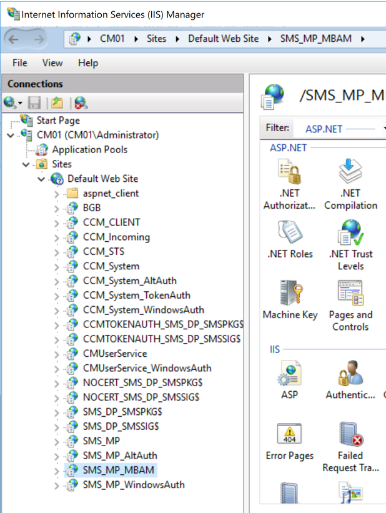Viewport: 386px width, 513px height.
Task: Select CMUserService application
Action: tap(115, 354)
